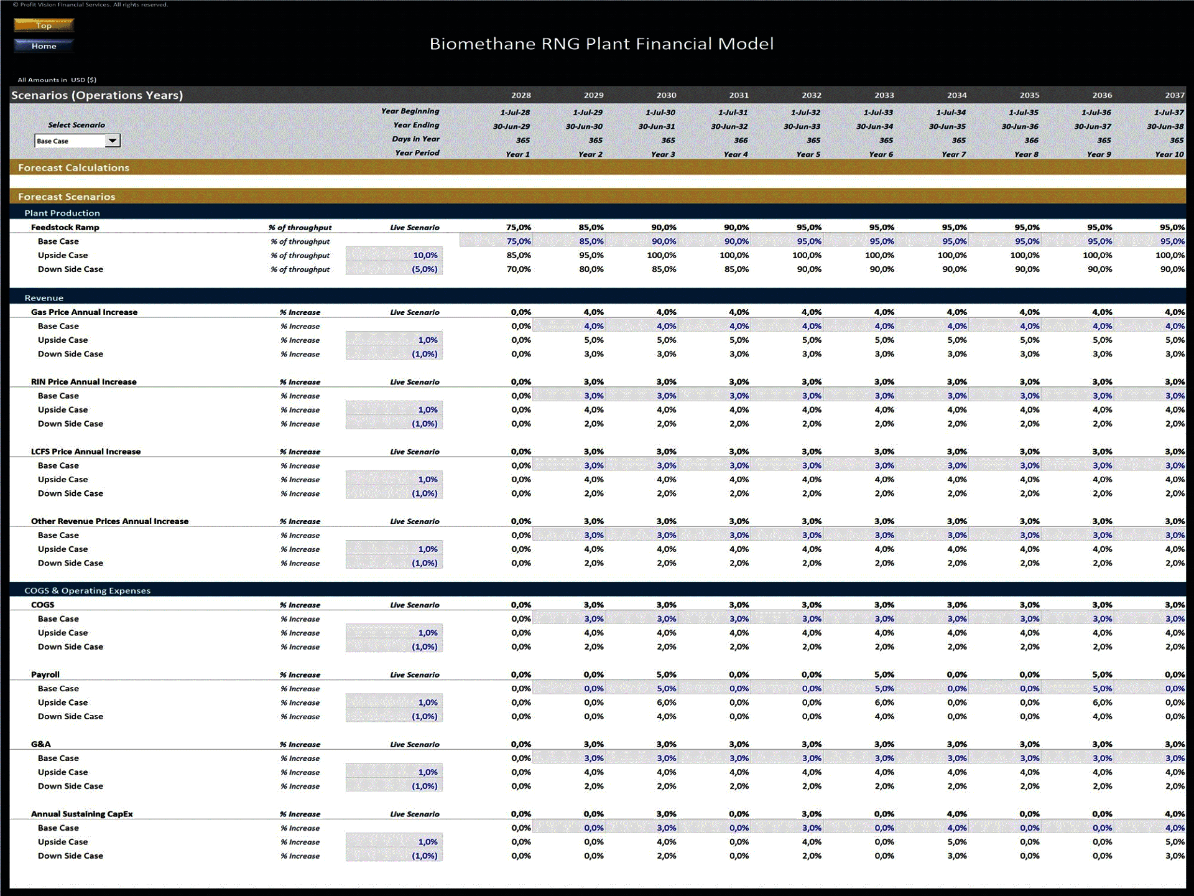Screen dimensions: 1194x896
Task: Click the Annual Sustaining CapEx label
Action: 82,814
